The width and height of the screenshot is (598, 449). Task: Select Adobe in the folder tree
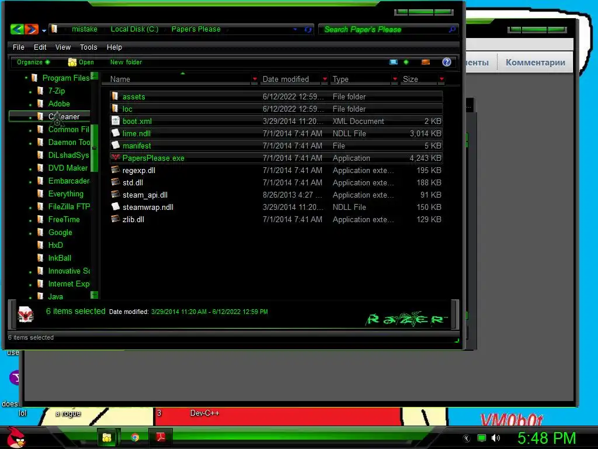(x=59, y=103)
